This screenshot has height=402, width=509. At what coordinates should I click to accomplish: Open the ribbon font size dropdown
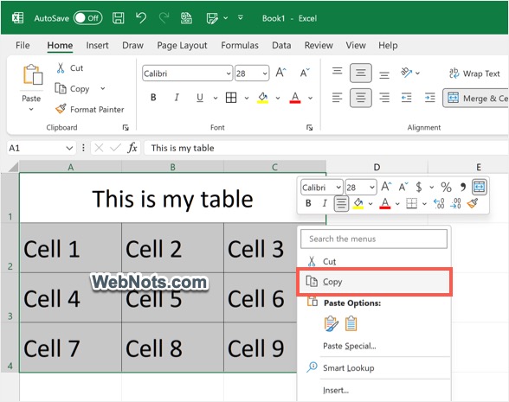click(265, 73)
